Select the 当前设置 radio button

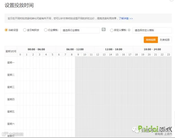(6, 30)
